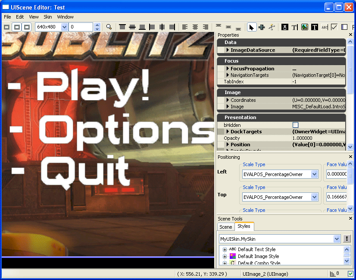Apply left text alignment from the toolbar
The height and width of the screenshot is (280, 356).
pos(185,27)
